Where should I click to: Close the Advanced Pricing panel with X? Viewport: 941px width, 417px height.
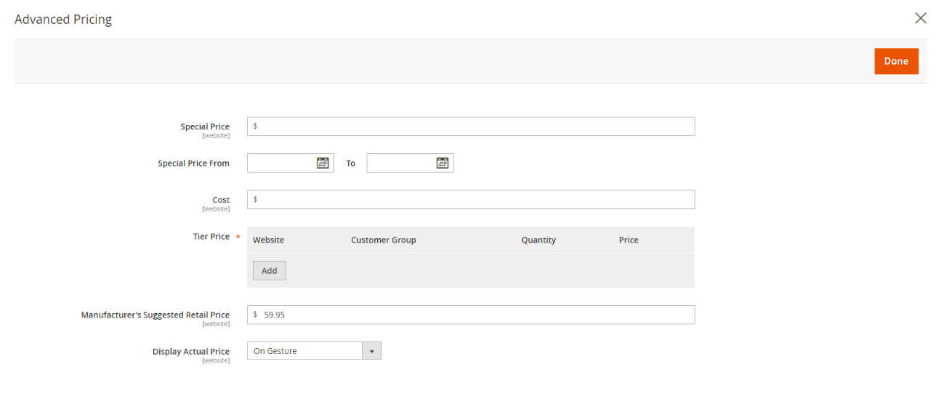921,18
